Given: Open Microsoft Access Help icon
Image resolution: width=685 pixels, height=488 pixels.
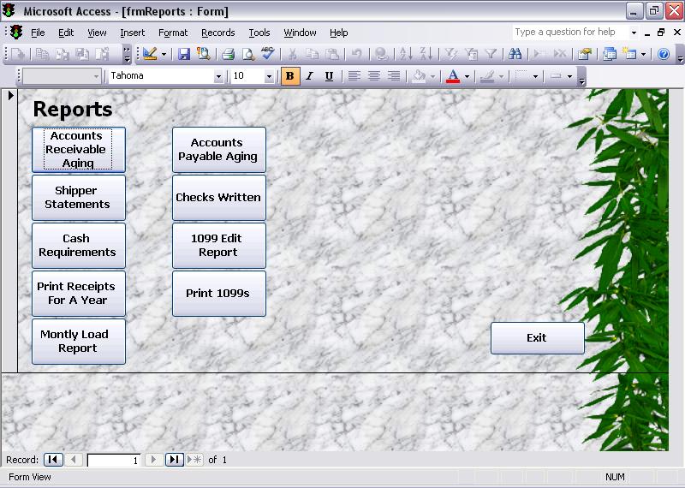Looking at the screenshot, I should (x=663, y=54).
